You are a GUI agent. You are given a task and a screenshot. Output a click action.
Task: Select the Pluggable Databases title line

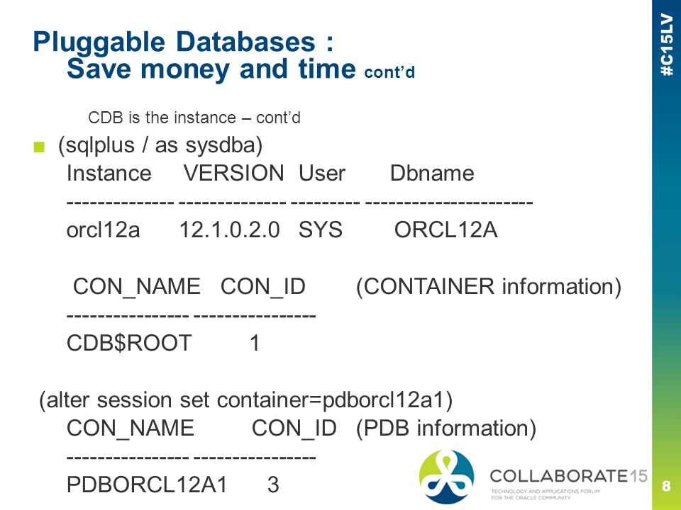pos(184,42)
